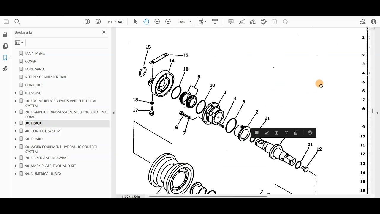The width and height of the screenshot is (380, 214).
Task: Zoom out with minus icon
Action: (x=157, y=21)
